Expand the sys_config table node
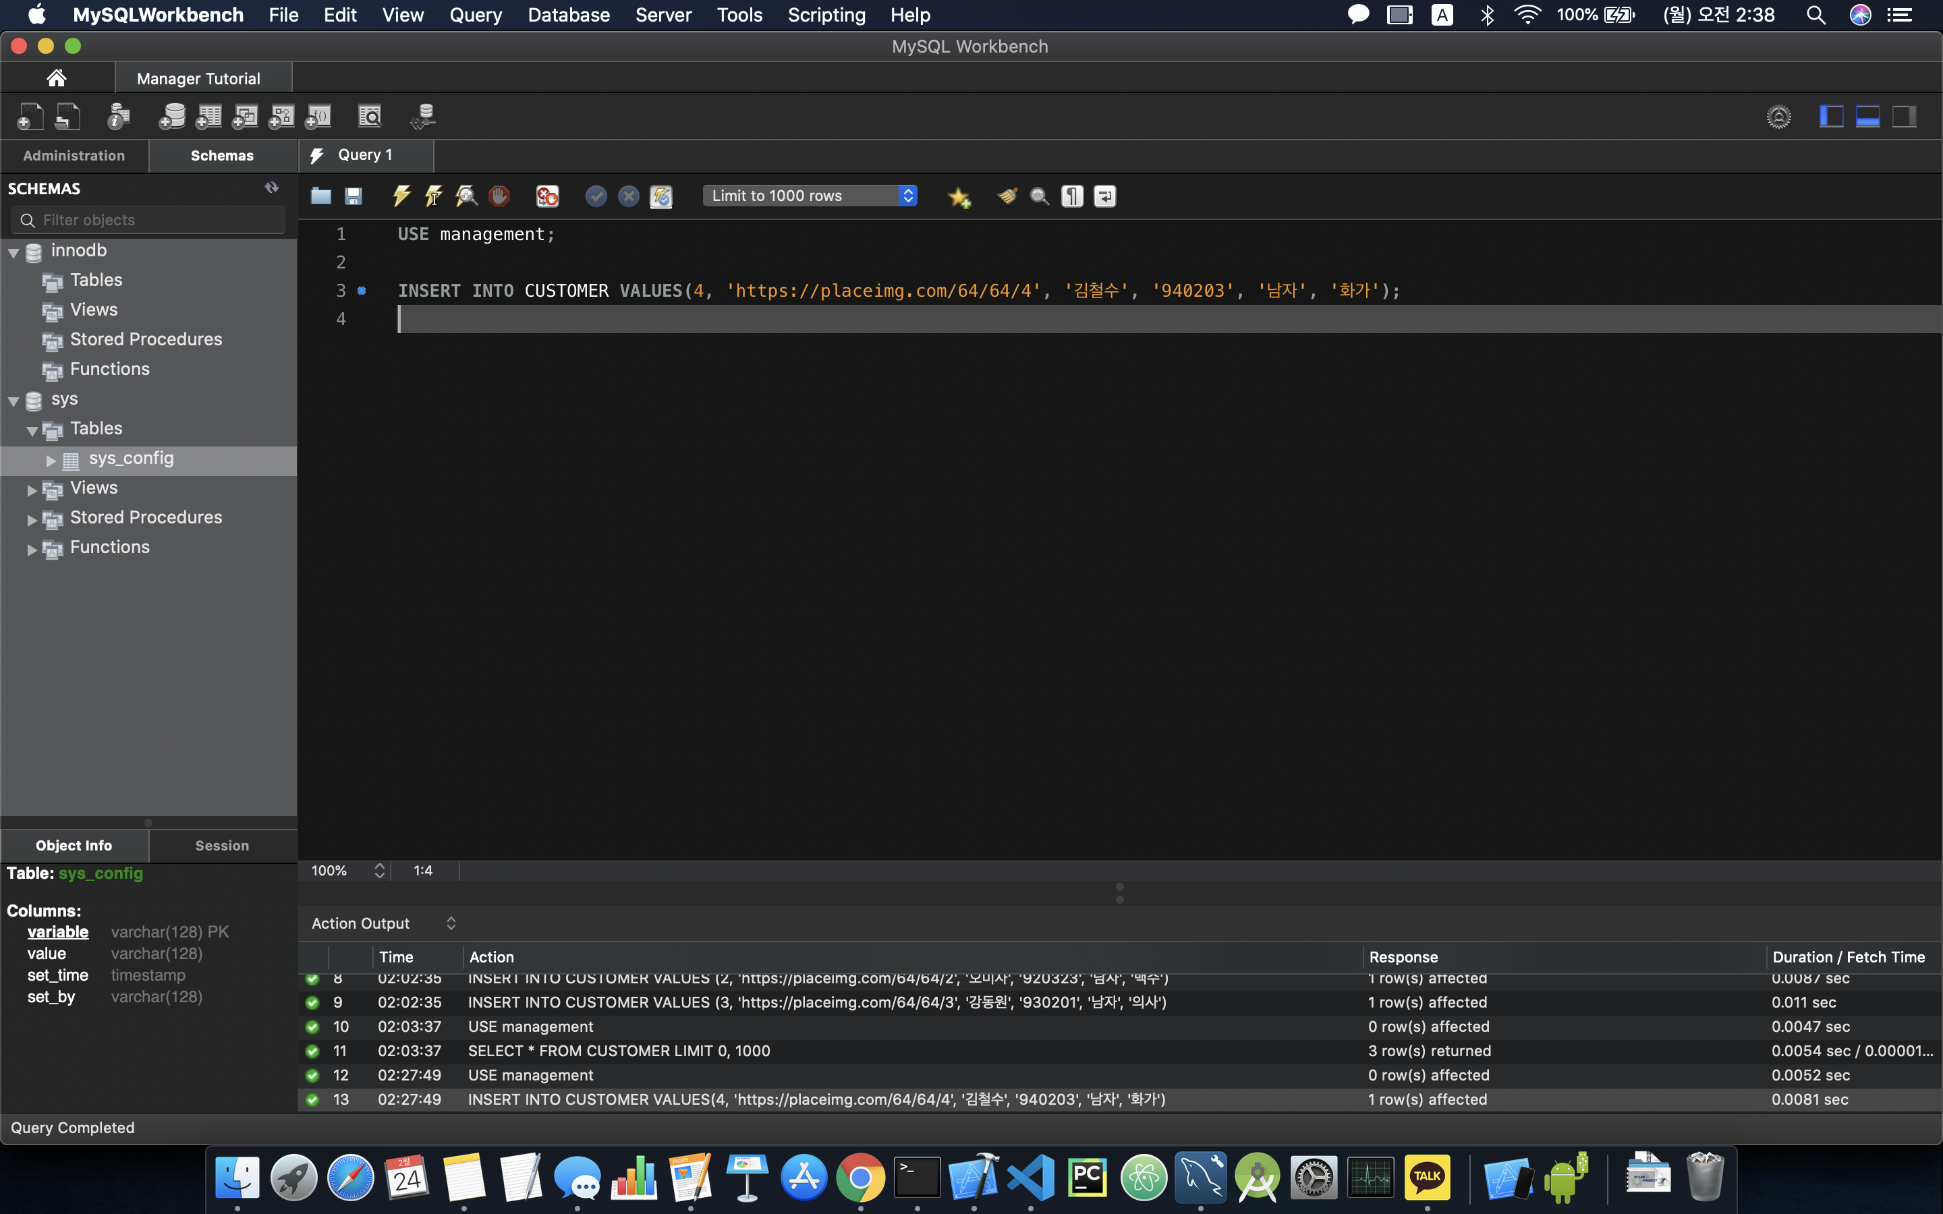This screenshot has height=1214, width=1943. [51, 460]
